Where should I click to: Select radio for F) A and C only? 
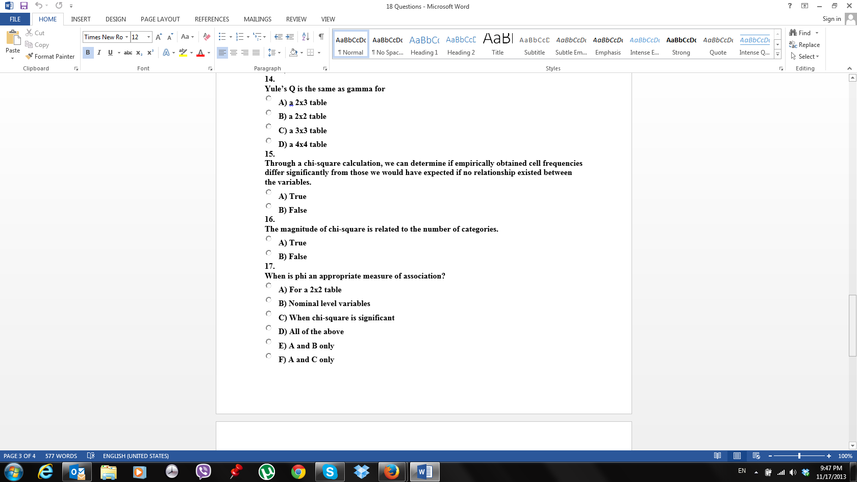click(268, 356)
